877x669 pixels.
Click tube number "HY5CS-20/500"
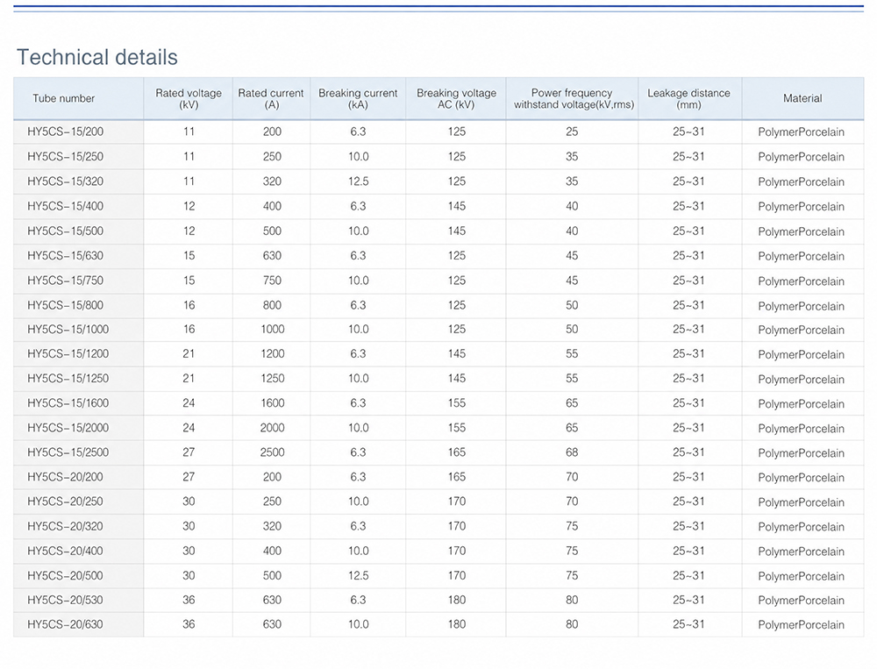point(66,575)
